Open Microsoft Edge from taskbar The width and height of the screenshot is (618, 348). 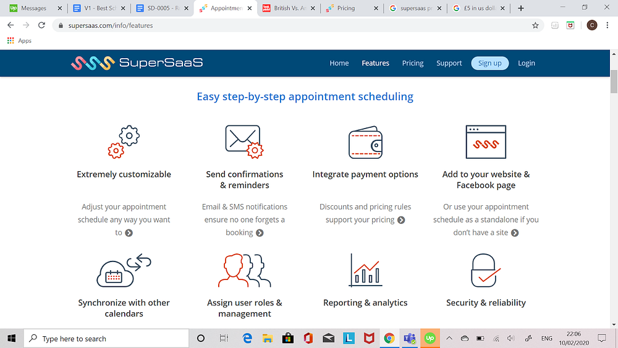247,338
